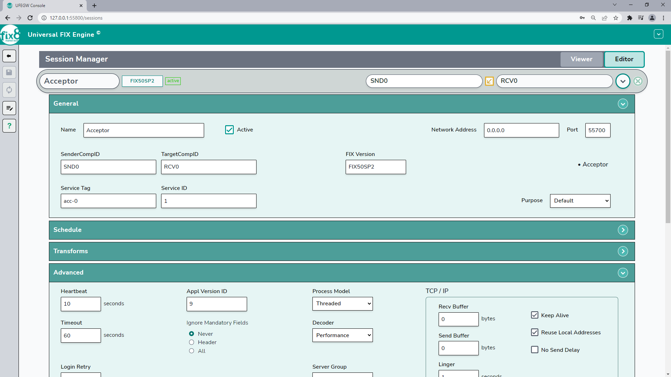Viewport: 671px width, 377px height.
Task: Collapse the General section
Action: tap(623, 104)
